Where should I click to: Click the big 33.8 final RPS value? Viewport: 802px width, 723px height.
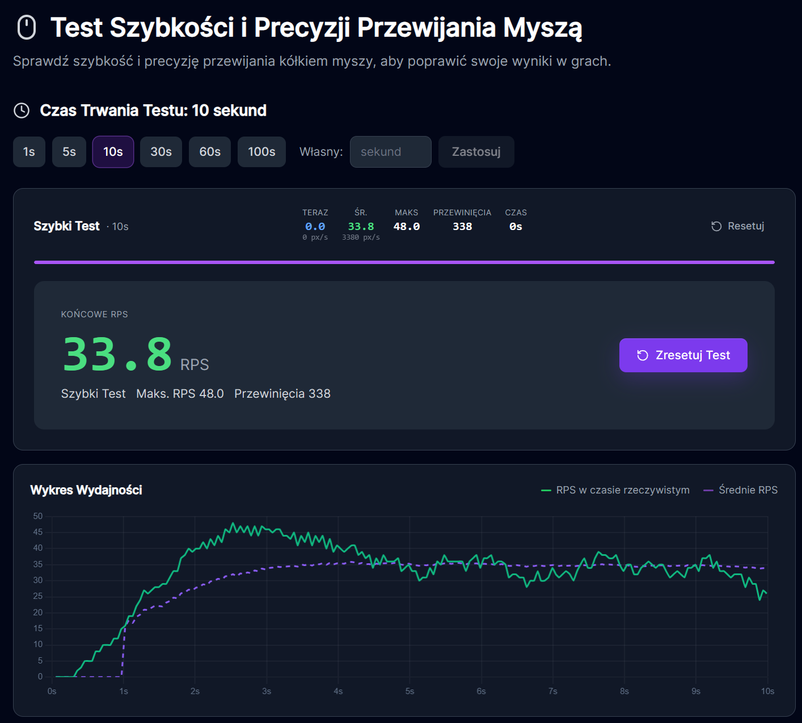[x=117, y=355]
